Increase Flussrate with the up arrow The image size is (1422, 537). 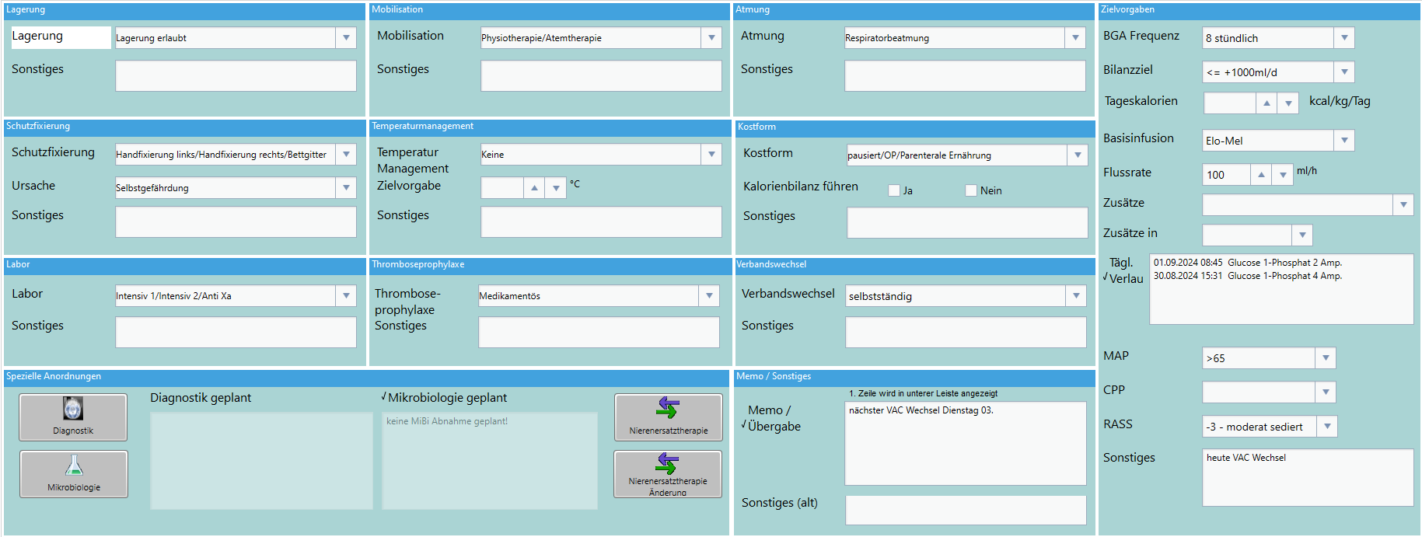click(x=1261, y=175)
